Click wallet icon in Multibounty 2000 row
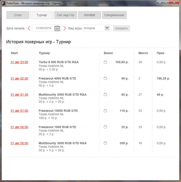 click(105, 95)
